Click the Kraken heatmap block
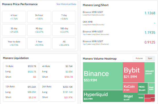Viewport: 158px width, 104px height. pos(141,98)
